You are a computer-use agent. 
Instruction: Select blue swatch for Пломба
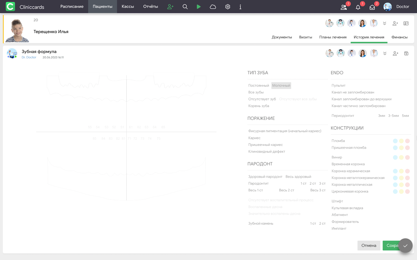pyautogui.click(x=395, y=141)
